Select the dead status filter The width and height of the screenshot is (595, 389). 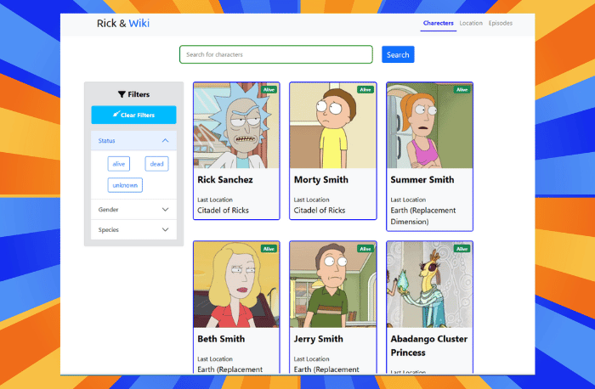click(x=156, y=164)
